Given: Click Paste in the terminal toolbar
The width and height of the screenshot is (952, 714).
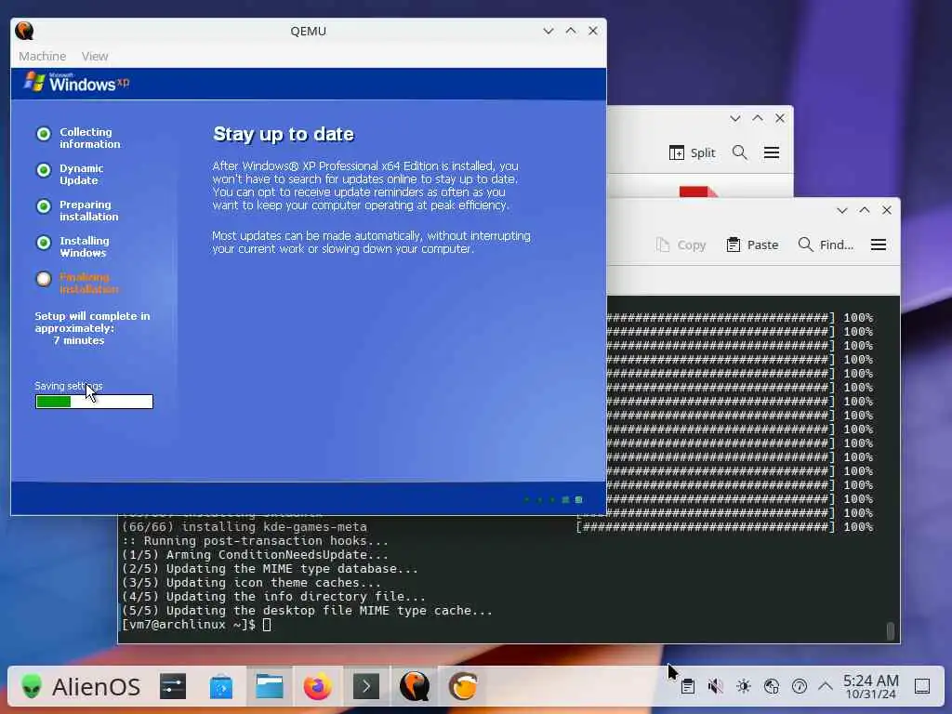Looking at the screenshot, I should point(752,245).
